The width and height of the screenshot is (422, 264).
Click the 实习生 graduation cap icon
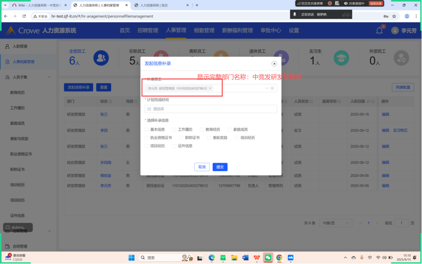tap(341, 58)
